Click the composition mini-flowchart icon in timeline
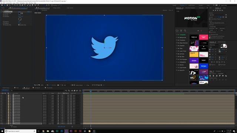Screen dimensions: 237x133 (66, 91)
